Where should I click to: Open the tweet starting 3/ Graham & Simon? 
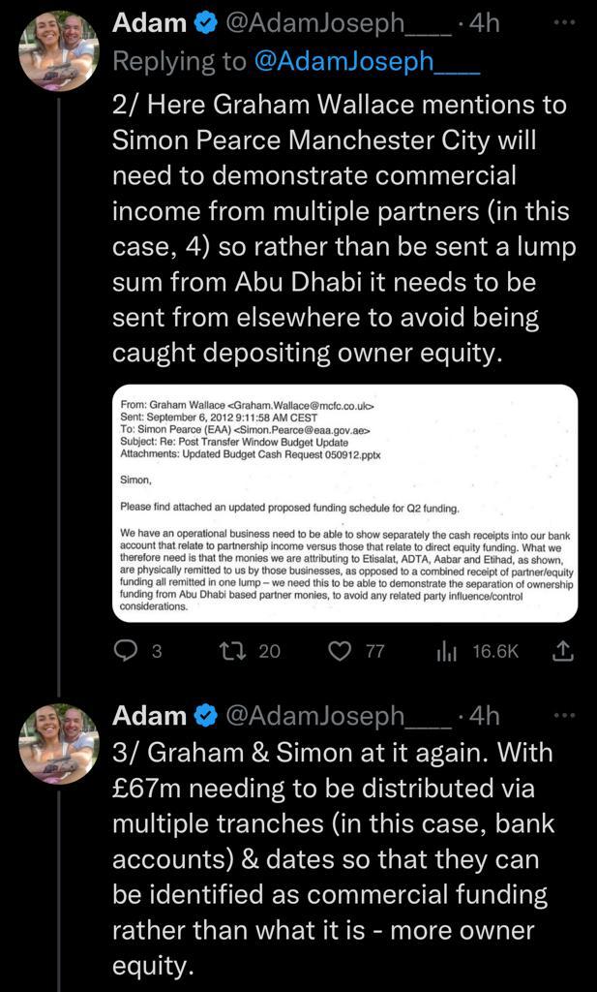pos(334,858)
